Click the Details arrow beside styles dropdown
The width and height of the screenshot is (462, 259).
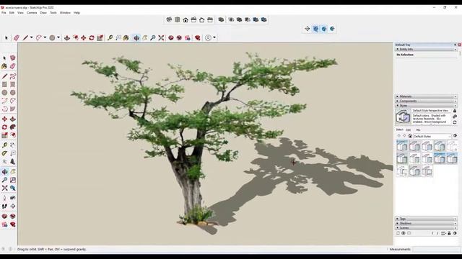pos(456,136)
